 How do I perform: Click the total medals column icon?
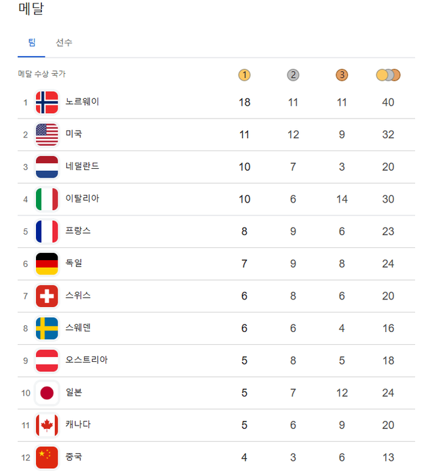point(388,75)
